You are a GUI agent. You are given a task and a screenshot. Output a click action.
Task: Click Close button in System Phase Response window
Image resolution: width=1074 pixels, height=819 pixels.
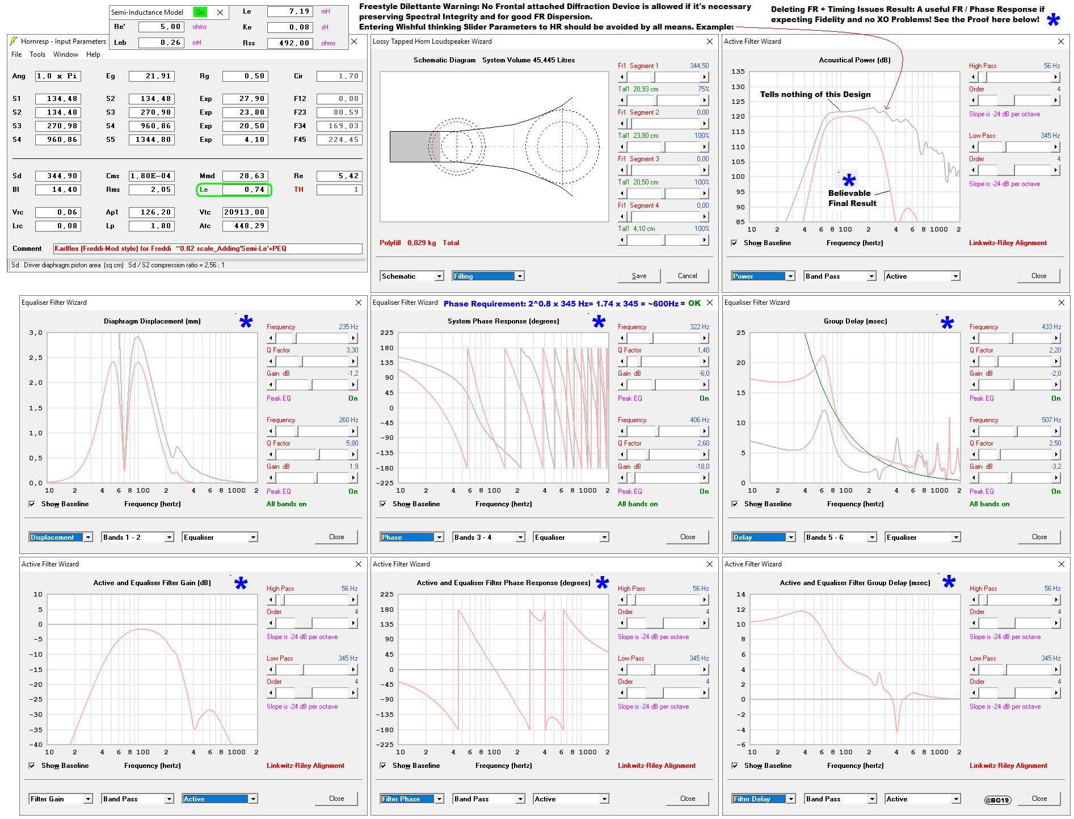[687, 537]
